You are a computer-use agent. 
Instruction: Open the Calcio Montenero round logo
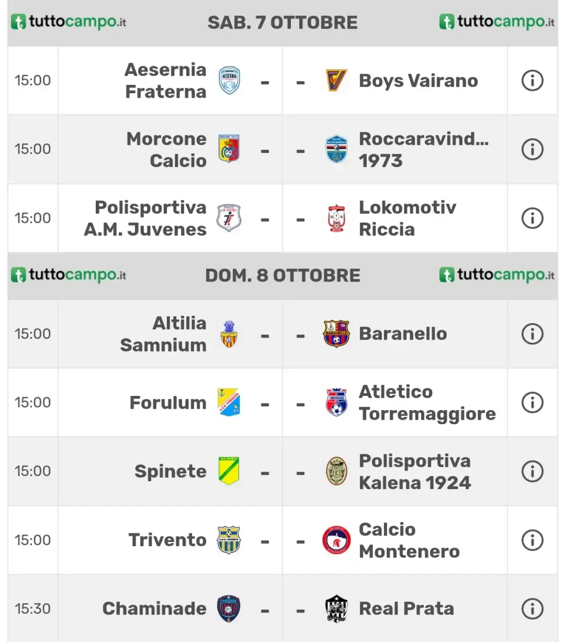pos(336,540)
